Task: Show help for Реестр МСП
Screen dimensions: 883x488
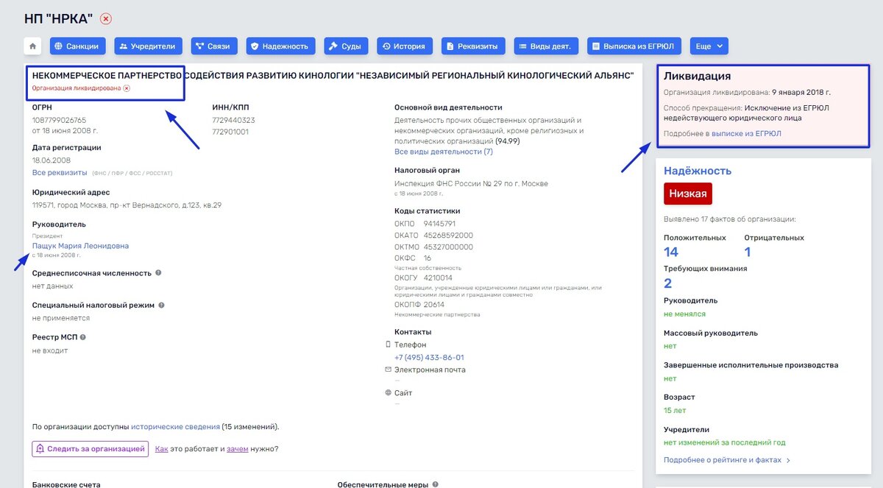Action: click(x=83, y=337)
